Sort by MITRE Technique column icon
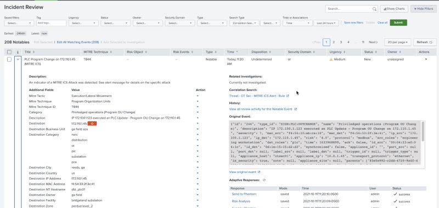This screenshot has height=208, width=439. [x=111, y=52]
